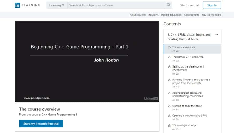
Task: Click the Sign in button
Action: (212, 5)
